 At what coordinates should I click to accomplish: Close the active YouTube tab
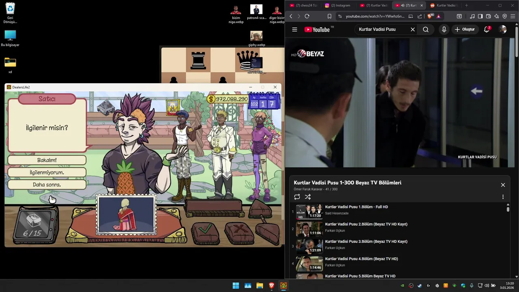pos(422,5)
